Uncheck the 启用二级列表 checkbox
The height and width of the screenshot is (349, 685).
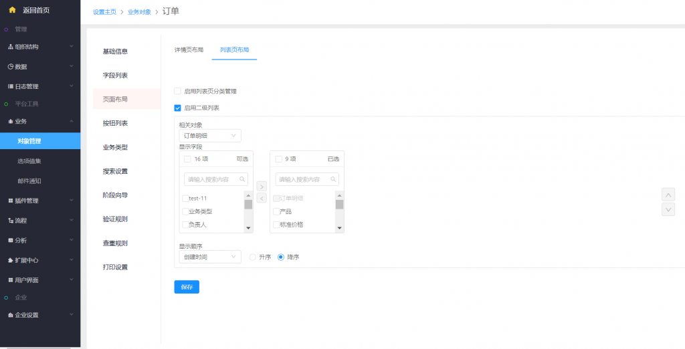pos(177,108)
